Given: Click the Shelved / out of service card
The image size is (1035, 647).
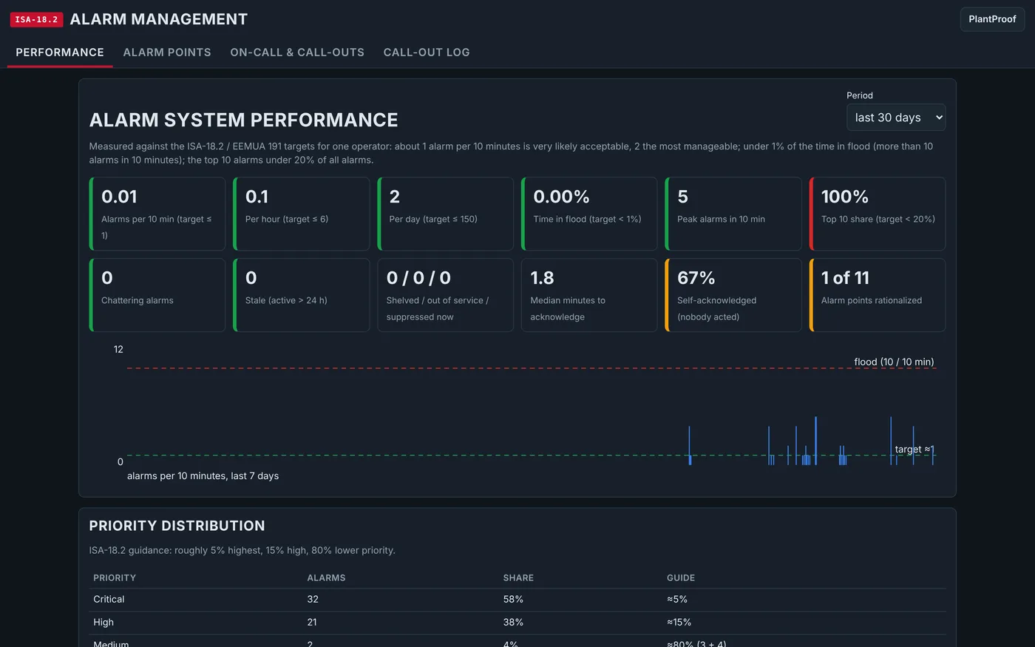Looking at the screenshot, I should [x=446, y=295].
